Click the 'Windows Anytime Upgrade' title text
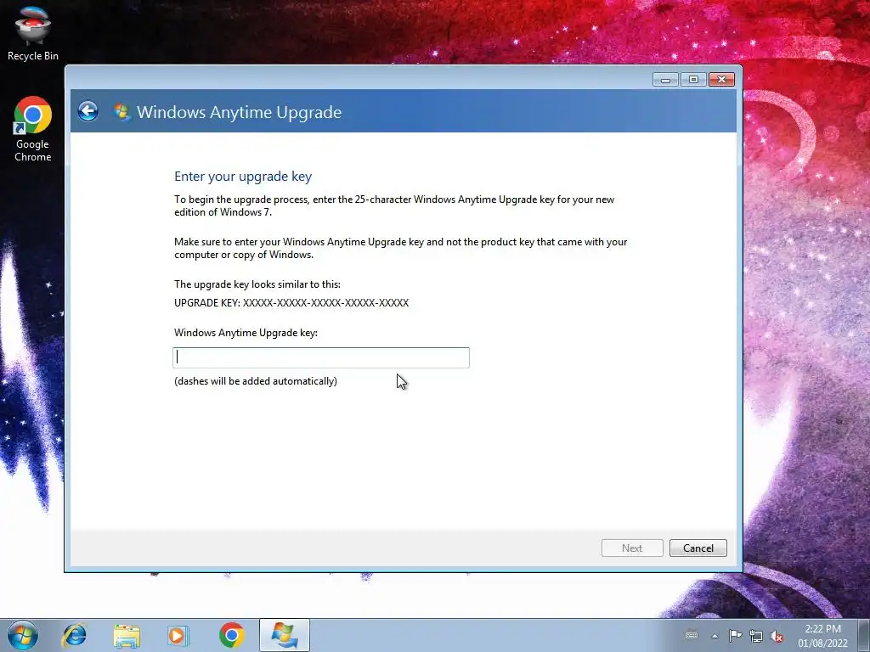Viewport: 870px width, 652px height. (x=239, y=112)
